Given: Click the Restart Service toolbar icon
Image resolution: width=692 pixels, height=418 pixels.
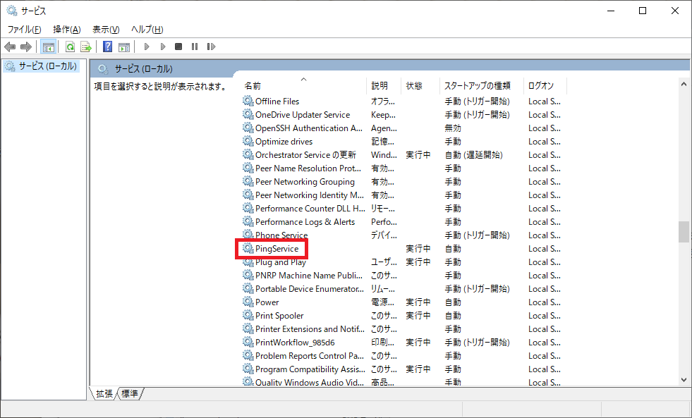Looking at the screenshot, I should click(211, 47).
